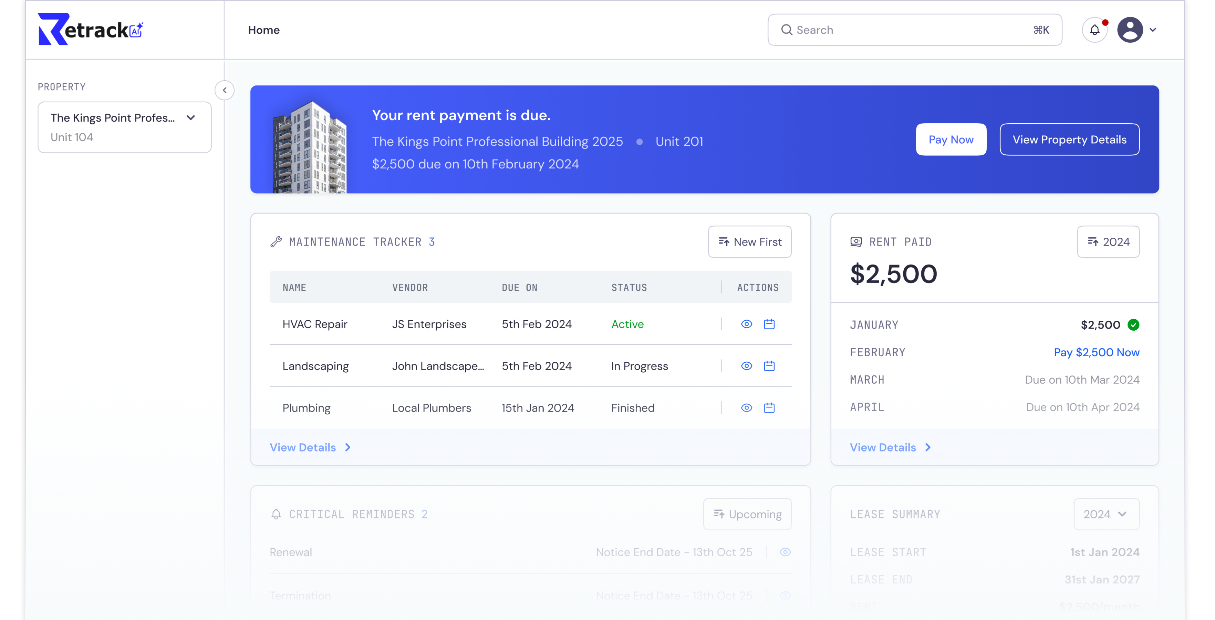1215x620 pixels.
Task: Open the New First sort menu
Action: tap(749, 242)
